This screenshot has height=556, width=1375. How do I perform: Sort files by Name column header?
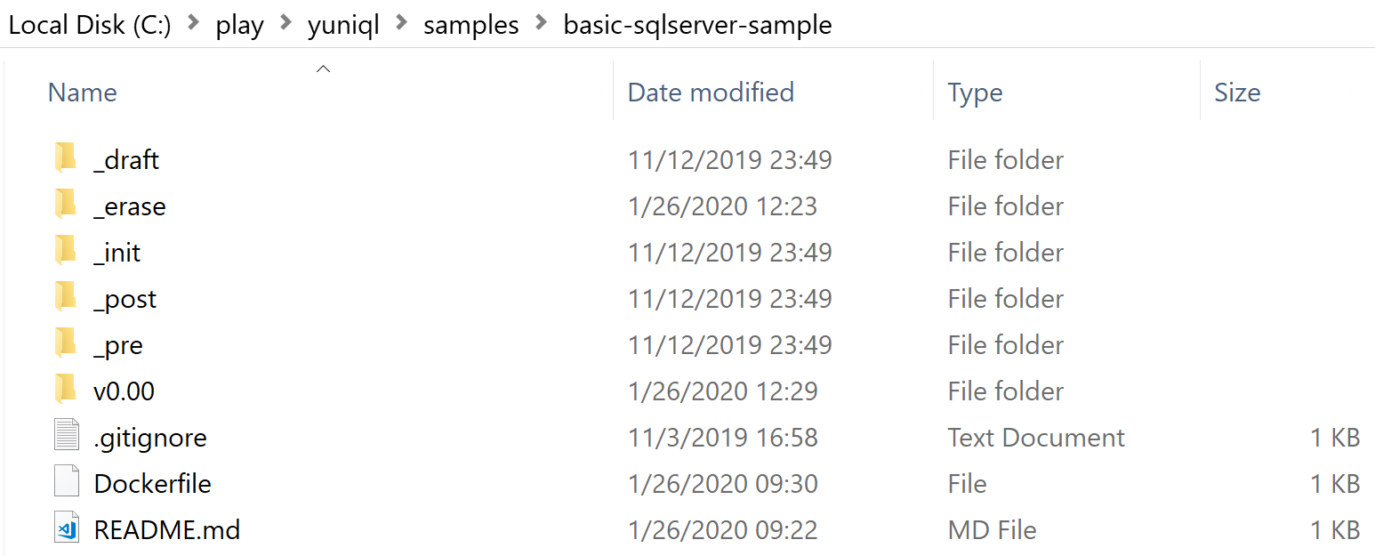pos(83,93)
